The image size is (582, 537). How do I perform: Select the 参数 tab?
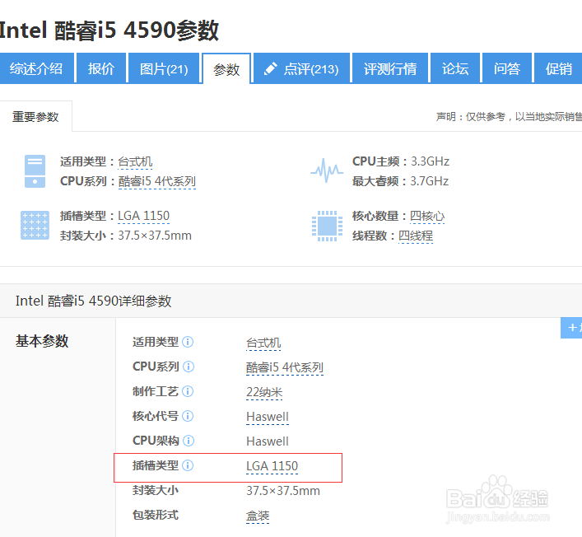(226, 69)
